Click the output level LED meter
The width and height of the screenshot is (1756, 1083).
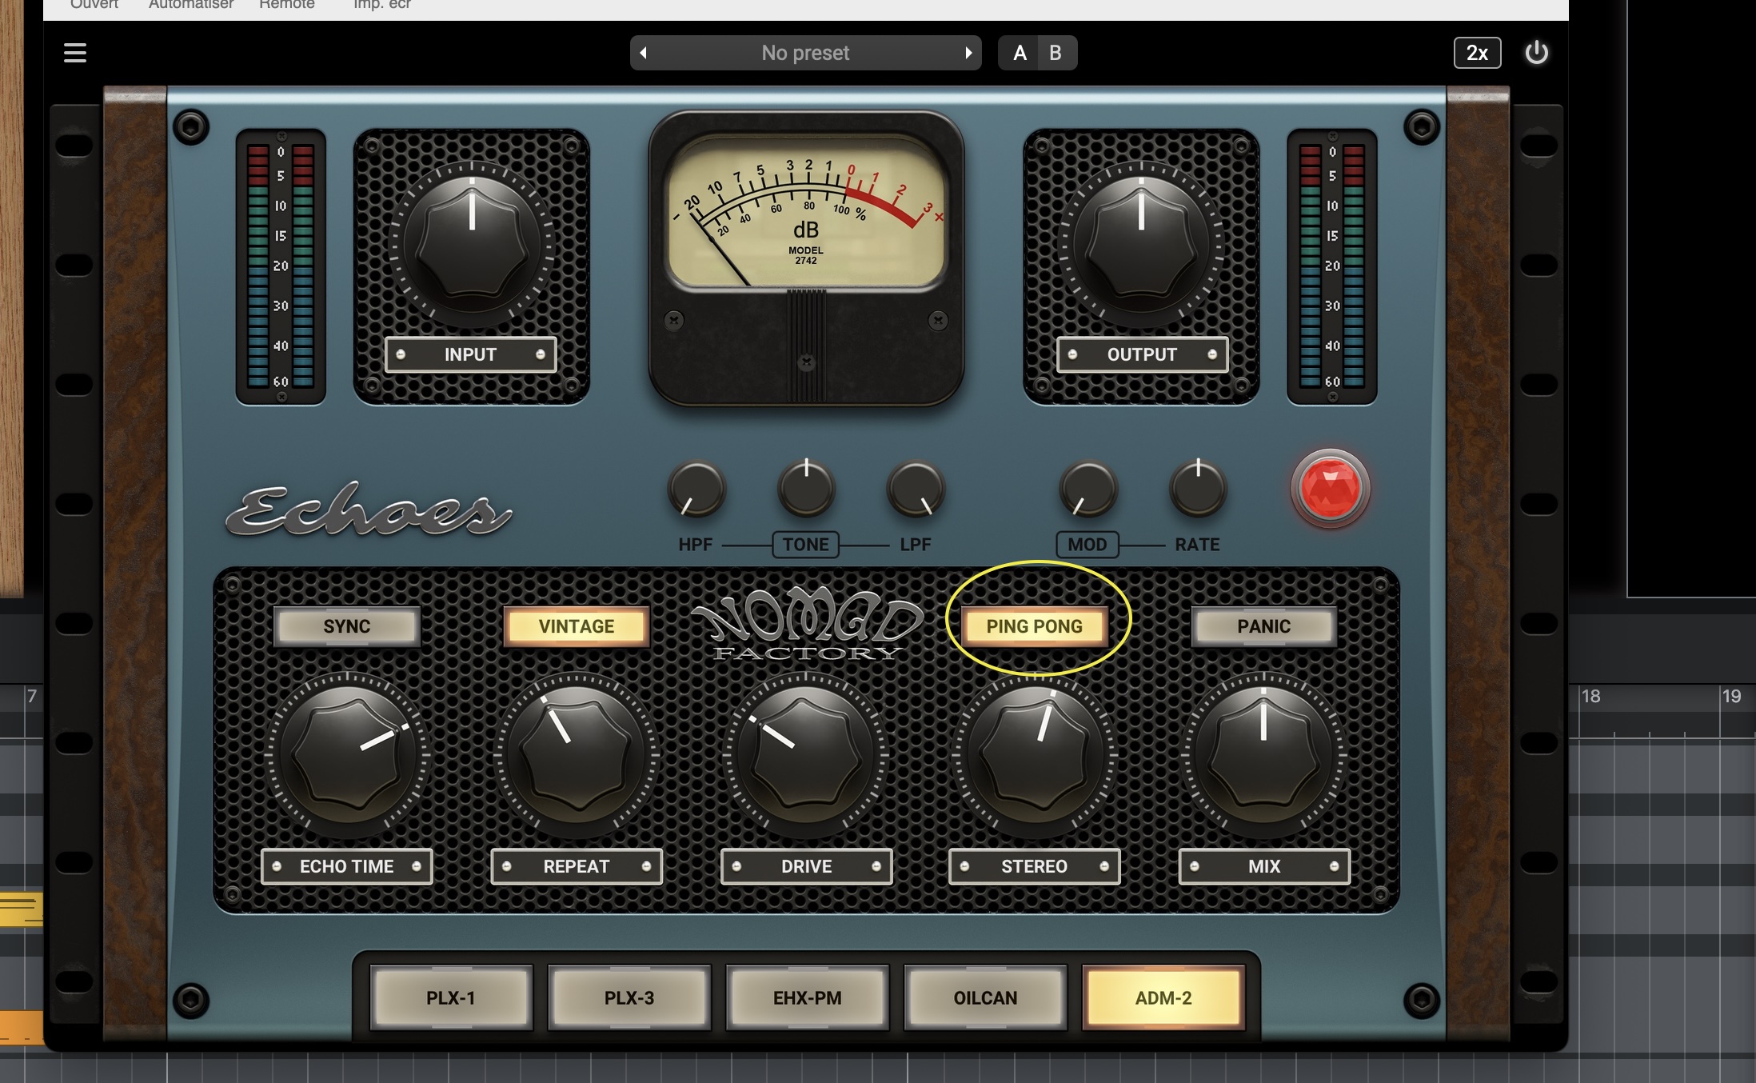pos(1332,266)
